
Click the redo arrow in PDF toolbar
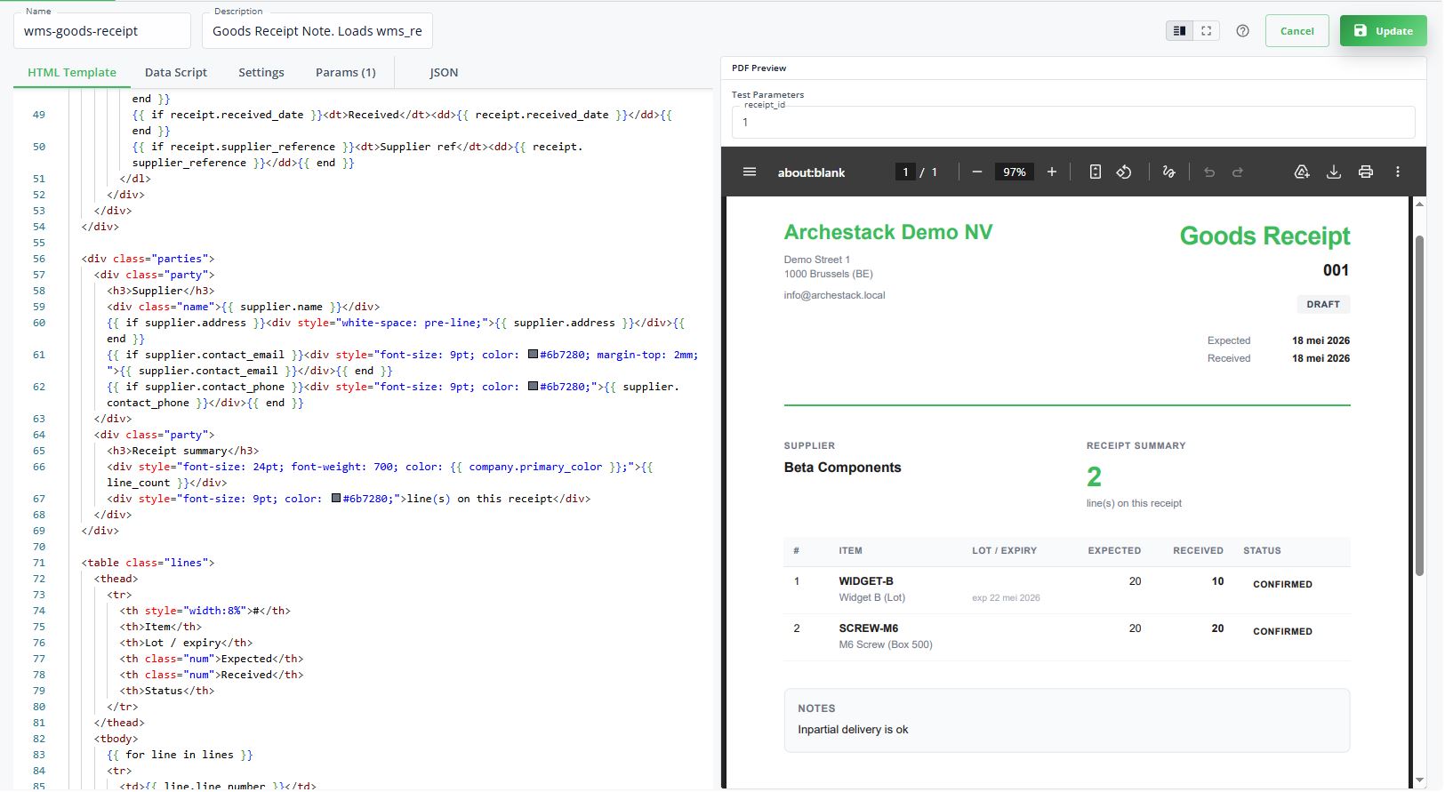(x=1238, y=172)
